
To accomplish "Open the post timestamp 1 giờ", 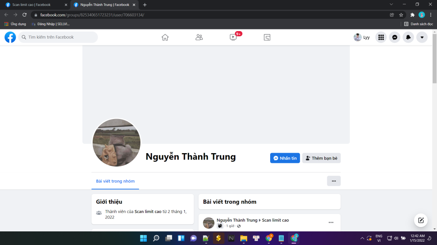I will point(230,226).
